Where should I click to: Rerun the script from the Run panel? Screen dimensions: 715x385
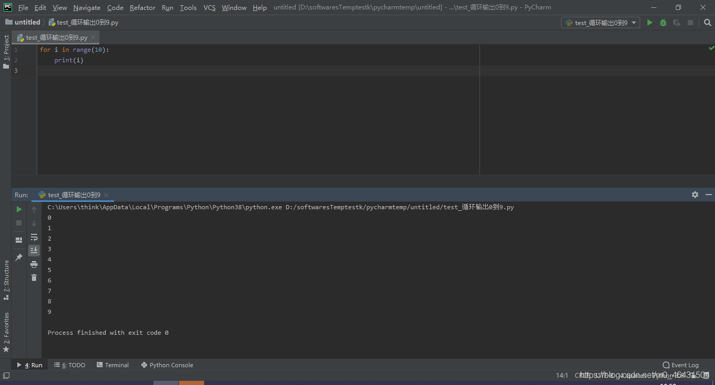pos(19,209)
